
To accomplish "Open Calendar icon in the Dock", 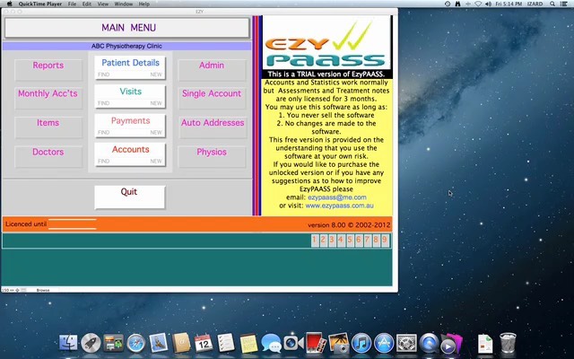I will pyautogui.click(x=204, y=343).
